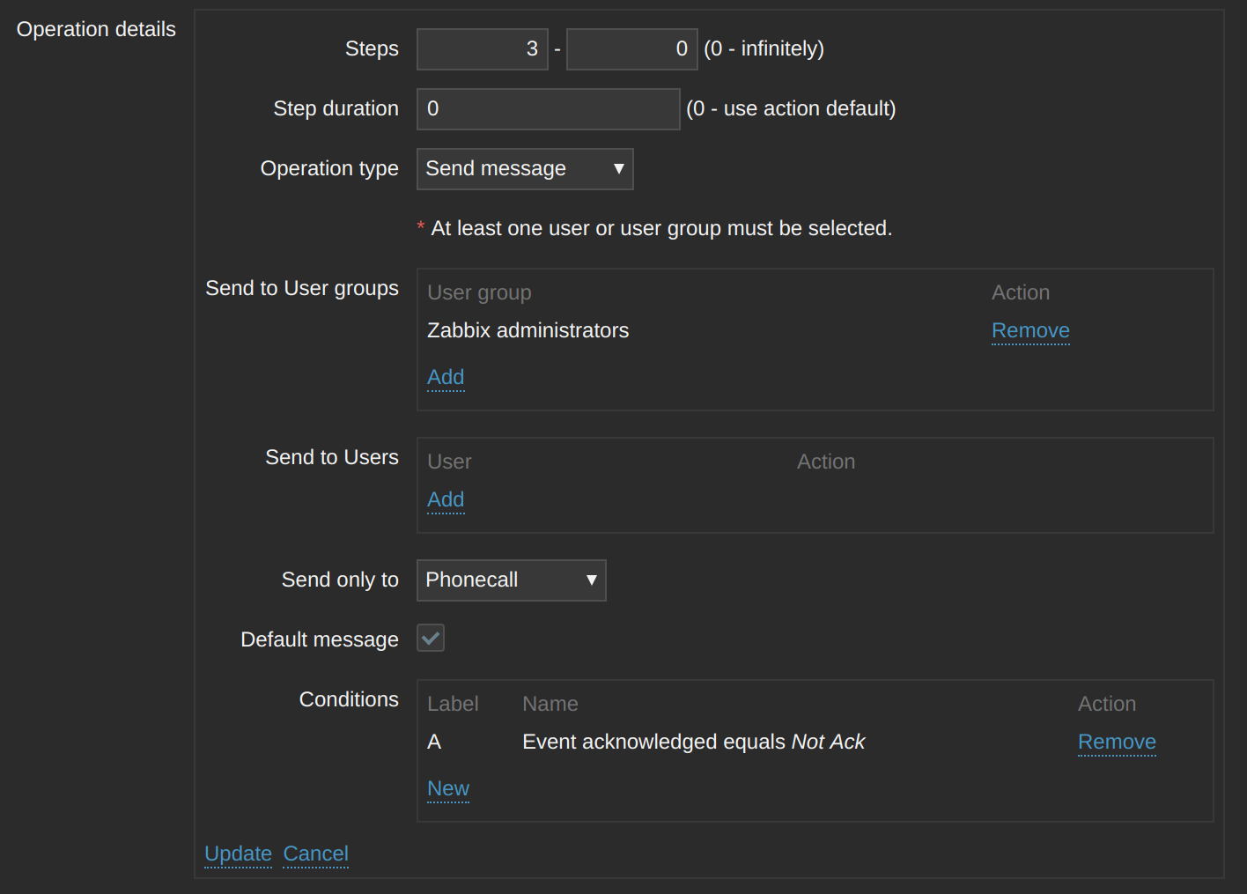Remove the Event acknowledged condition
Viewport: 1247px width, 894px height.
1116,743
